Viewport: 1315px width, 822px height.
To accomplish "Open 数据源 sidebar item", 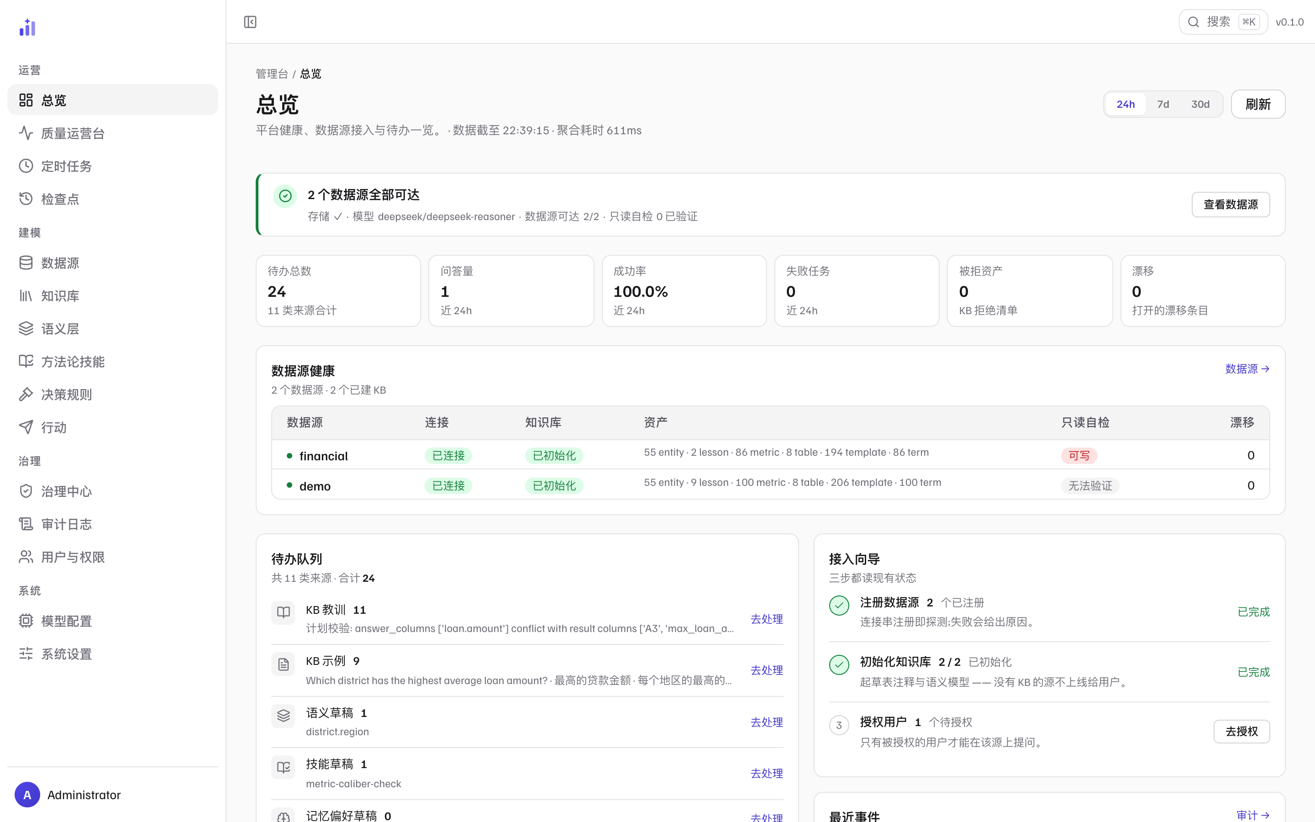I will coord(112,263).
